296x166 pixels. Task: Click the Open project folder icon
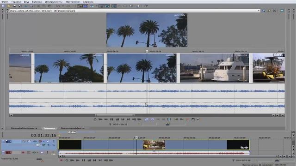9,6
